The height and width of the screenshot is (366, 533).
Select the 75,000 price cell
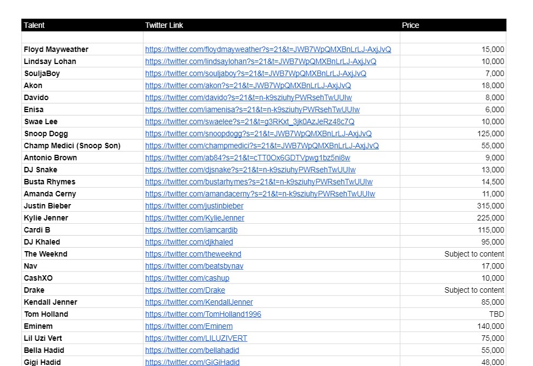(453, 339)
